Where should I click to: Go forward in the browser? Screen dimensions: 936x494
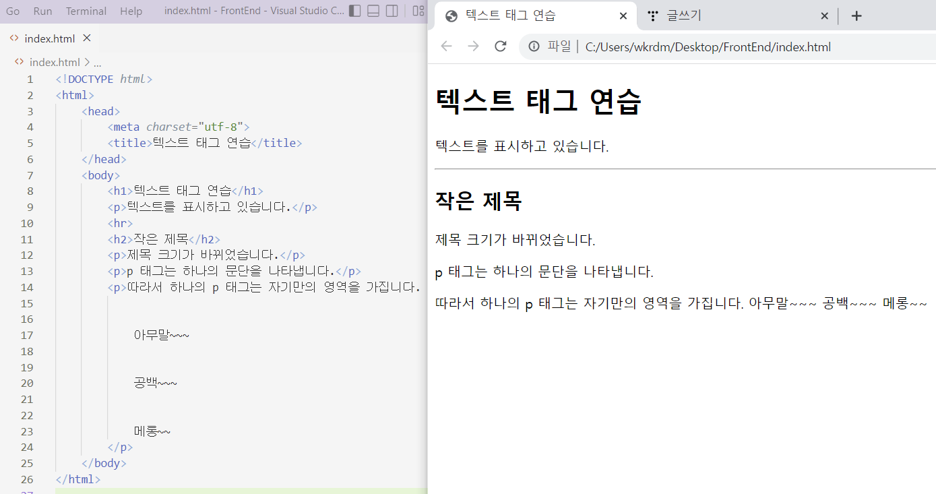click(x=473, y=46)
